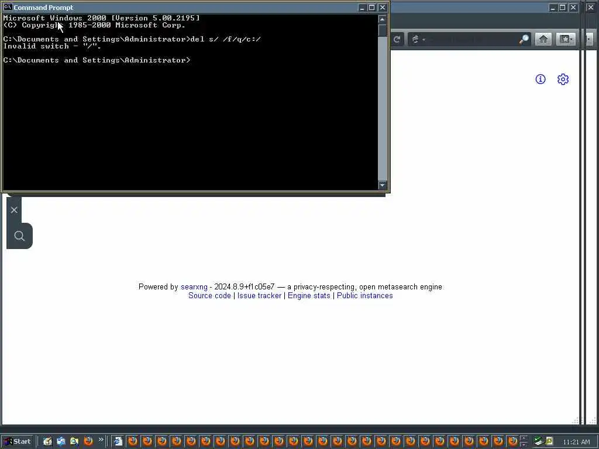This screenshot has height=449, width=599.
Task: Open the Windows Start menu
Action: [17, 441]
